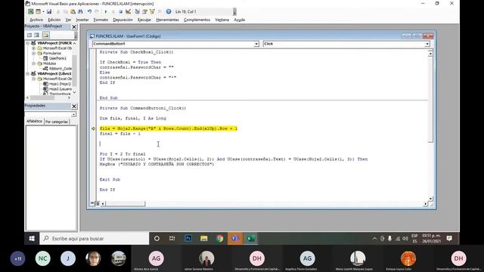Click the microphone icon in system tray
Image resolution: width=484 pixels, height=272 pixels.
pos(390,239)
